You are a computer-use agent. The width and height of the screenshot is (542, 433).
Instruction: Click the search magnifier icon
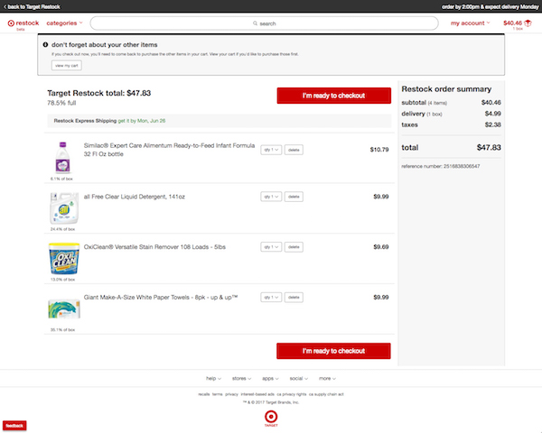pyautogui.click(x=255, y=23)
